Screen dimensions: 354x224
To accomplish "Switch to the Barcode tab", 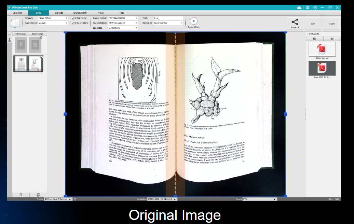I will [x=59, y=13].
